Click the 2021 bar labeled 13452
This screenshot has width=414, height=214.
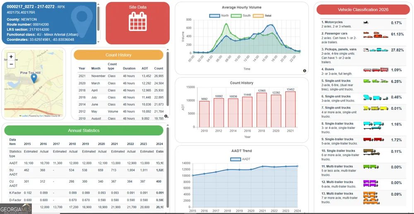[x=290, y=109]
